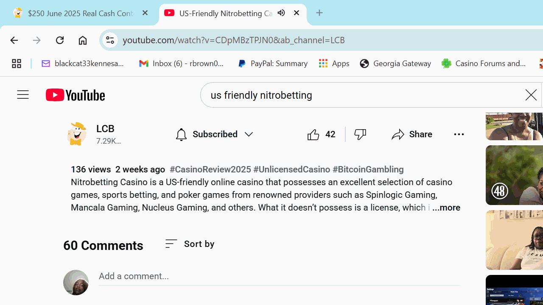The width and height of the screenshot is (543, 305).
Task: Dislike this video
Action: pos(361,134)
